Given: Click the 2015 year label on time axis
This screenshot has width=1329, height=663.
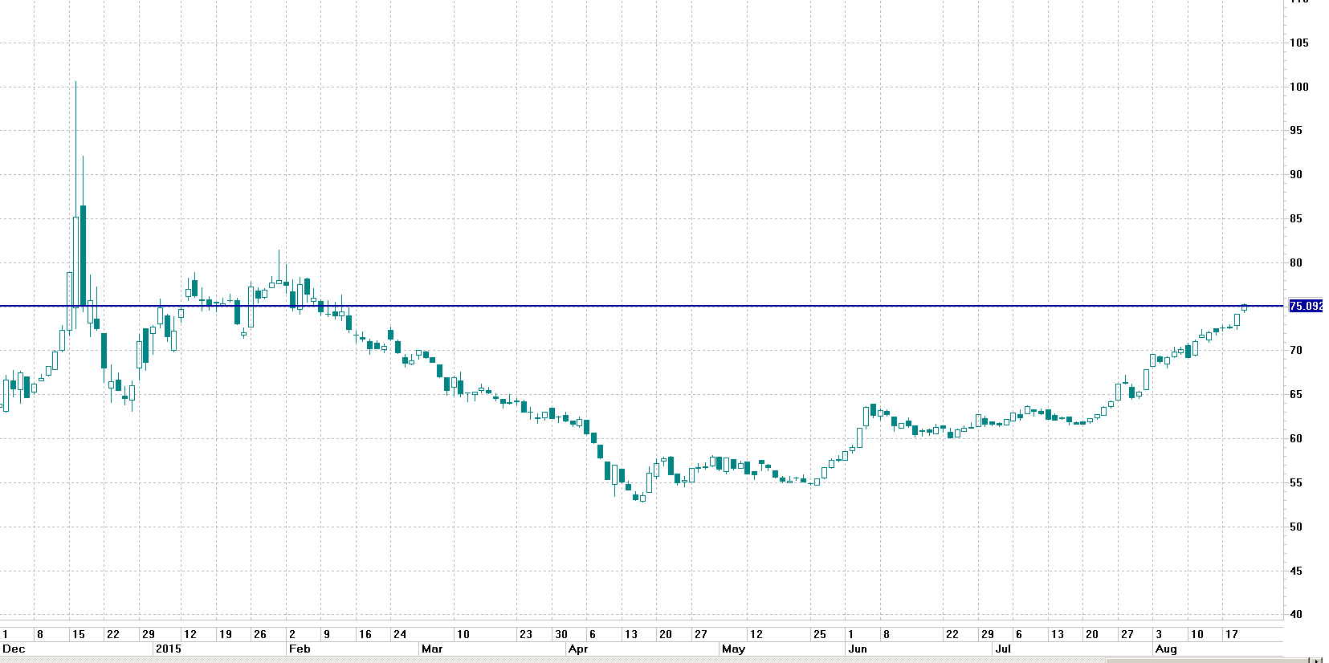Looking at the screenshot, I should pyautogui.click(x=169, y=649).
